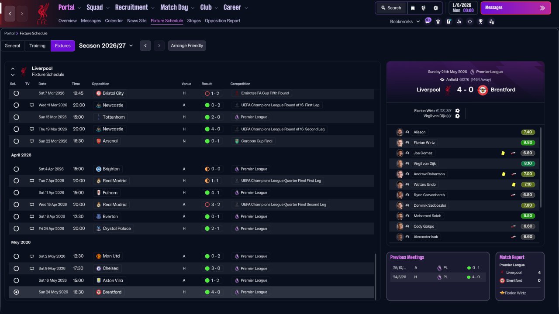This screenshot has width=559, height=314.
Task: Click the fixture list vertical scrollbar
Action: pyautogui.click(x=375, y=276)
